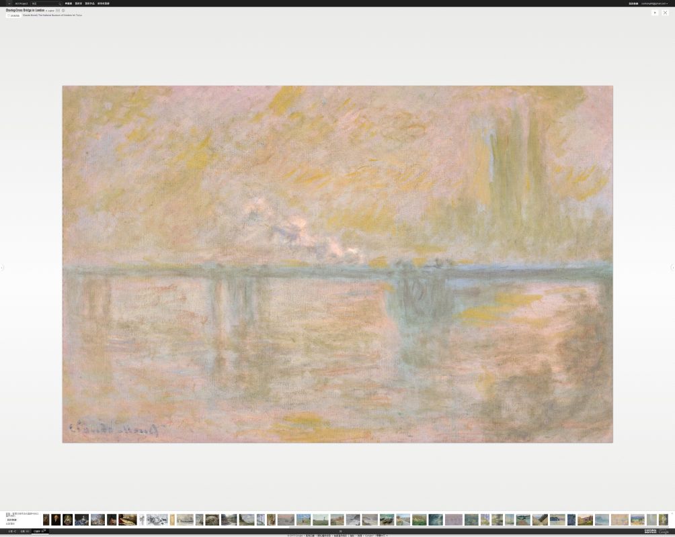Click the fullscreen icon at top right

click(x=665, y=12)
